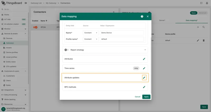Edit the Demo Device name field
Image resolution: width=211 pixels, height=112 pixels.
(x=122, y=33)
